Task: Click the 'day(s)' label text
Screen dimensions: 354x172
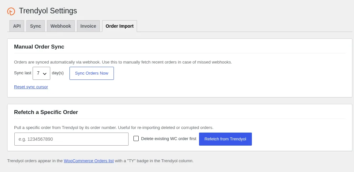Action: point(58,73)
